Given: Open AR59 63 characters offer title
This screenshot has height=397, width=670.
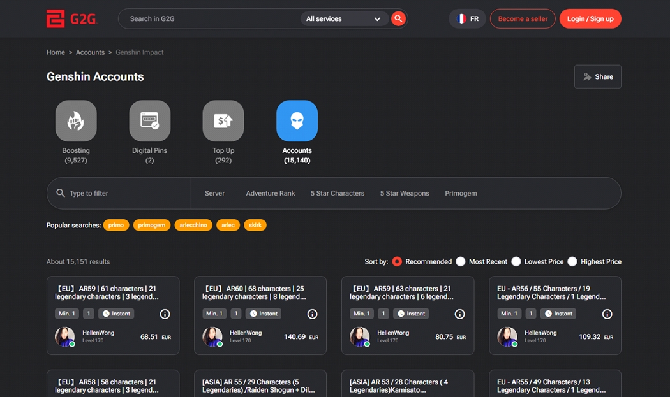Looking at the screenshot, I should pos(401,292).
